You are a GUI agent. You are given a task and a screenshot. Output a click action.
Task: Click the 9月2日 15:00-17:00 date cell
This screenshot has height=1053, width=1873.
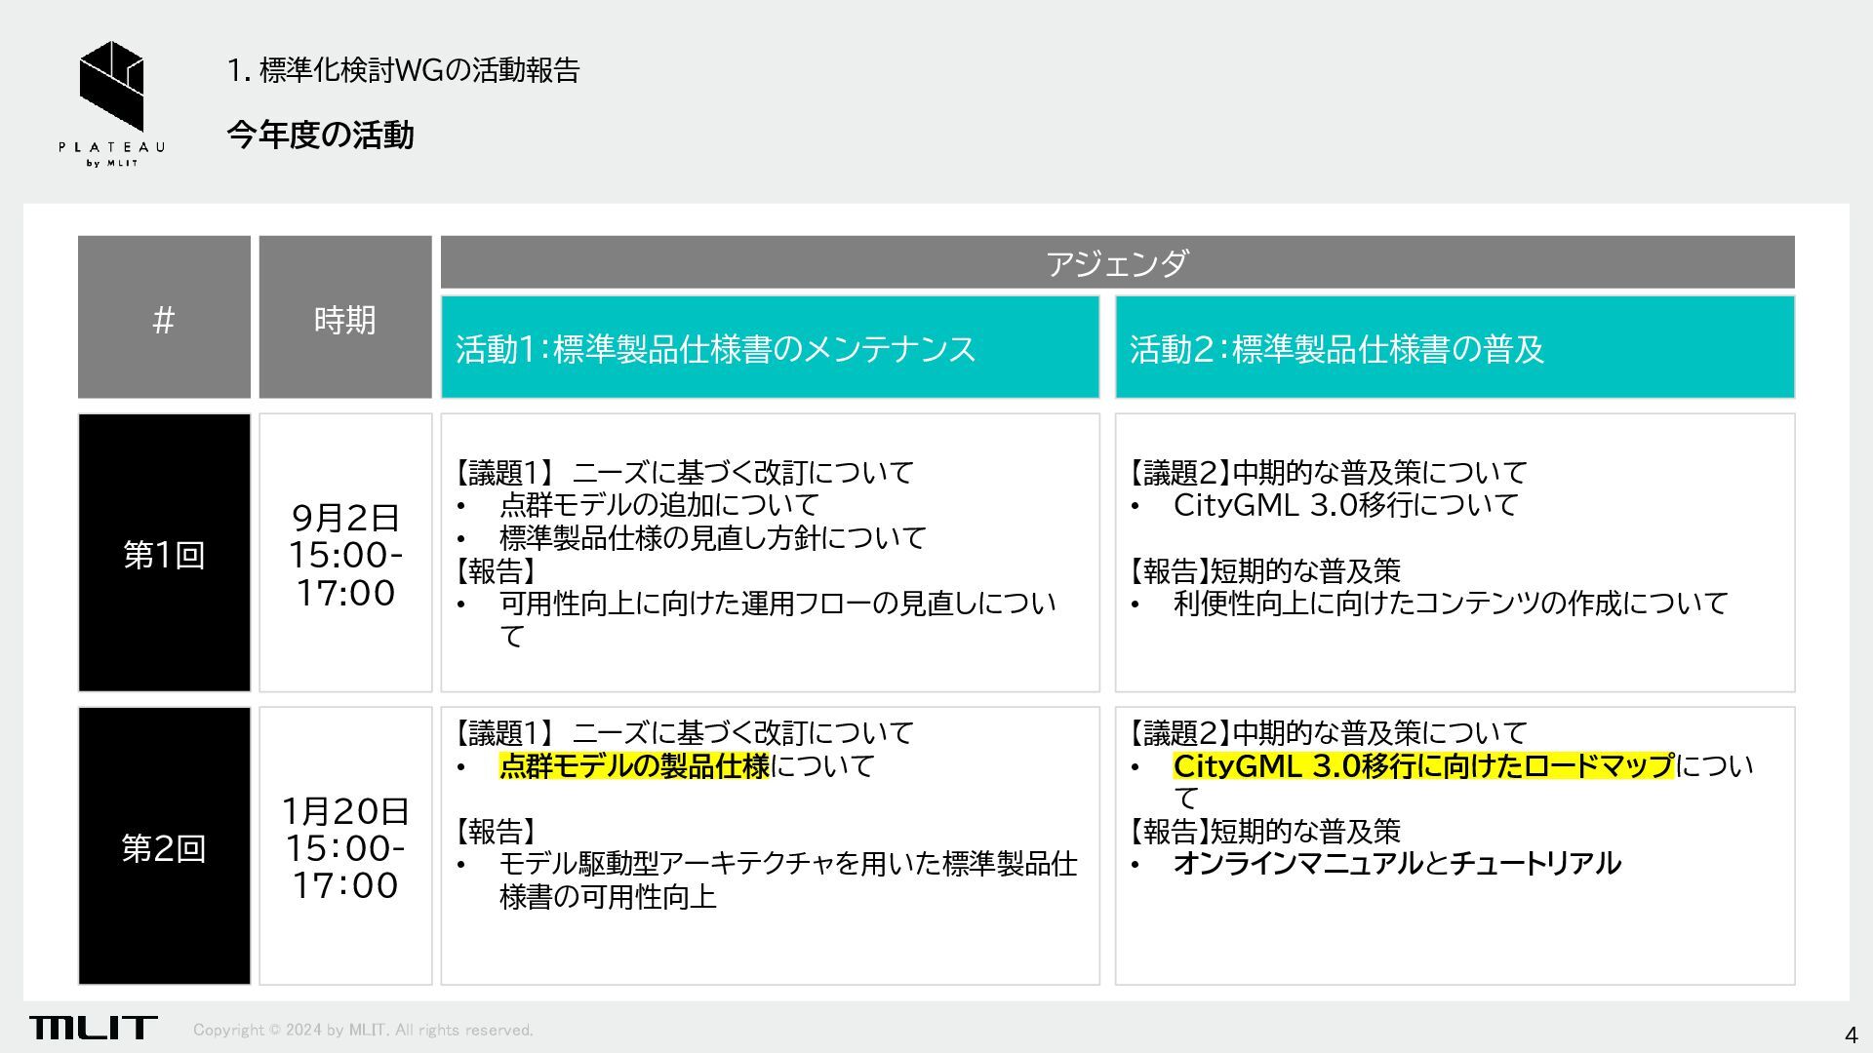(345, 554)
